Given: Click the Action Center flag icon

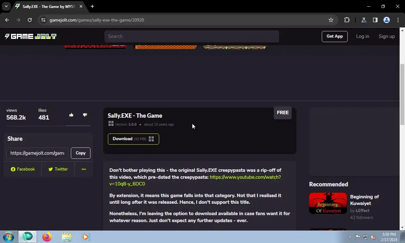Looking at the screenshot, I should [x=358, y=237].
